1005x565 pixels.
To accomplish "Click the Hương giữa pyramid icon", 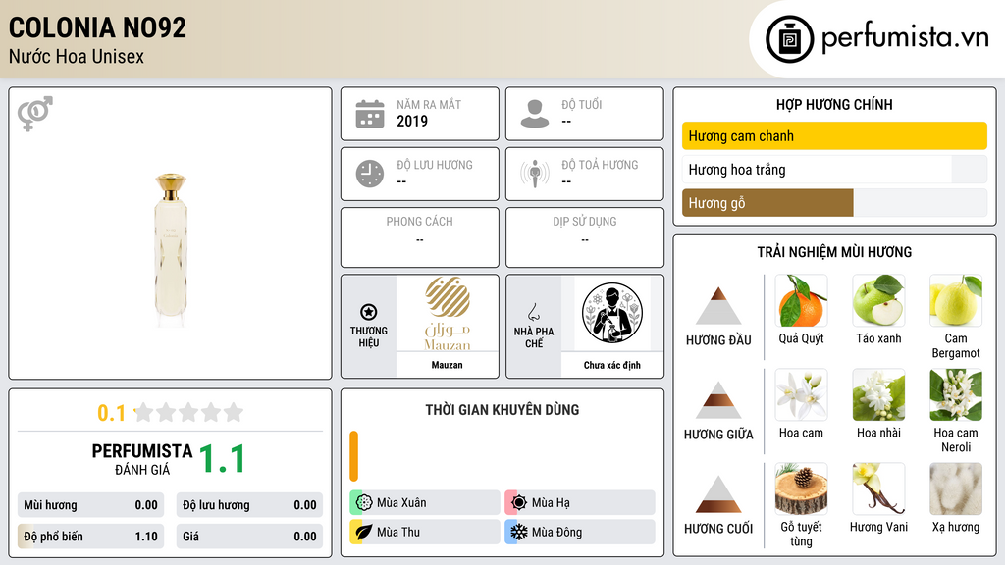I will click(718, 400).
